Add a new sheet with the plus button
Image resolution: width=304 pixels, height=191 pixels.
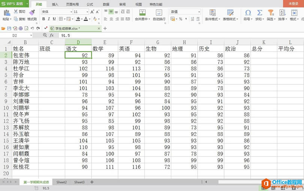(x=92, y=182)
